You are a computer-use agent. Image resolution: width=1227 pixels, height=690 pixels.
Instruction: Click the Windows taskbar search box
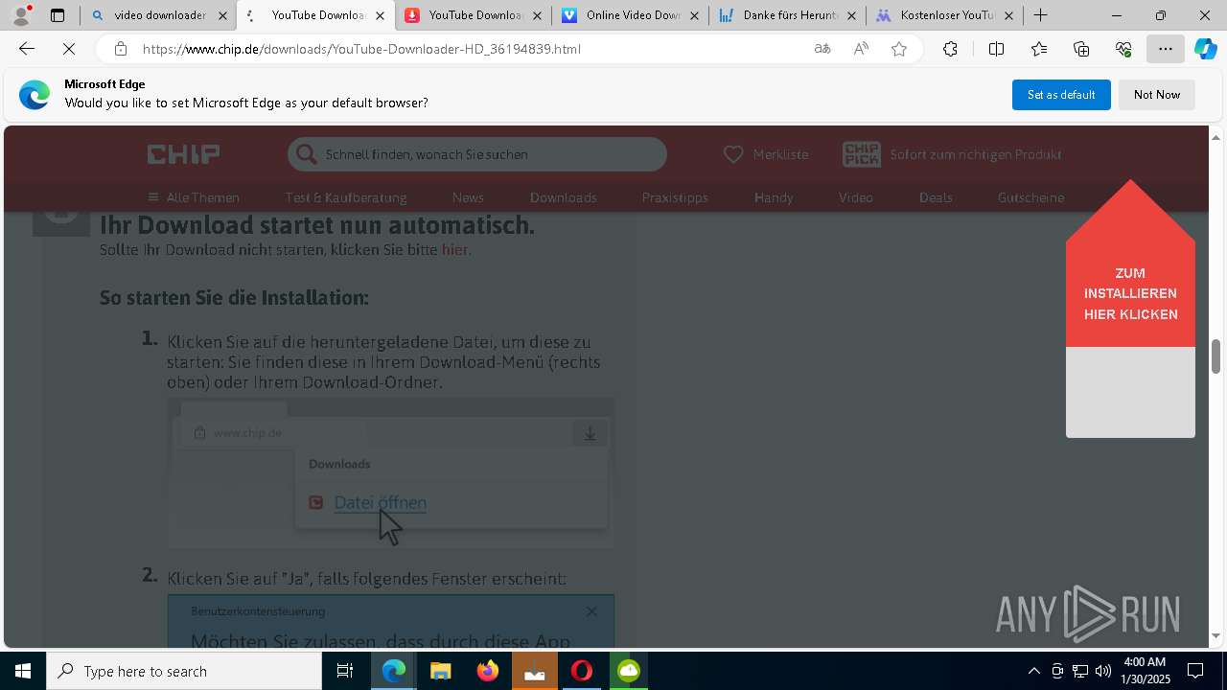184,671
